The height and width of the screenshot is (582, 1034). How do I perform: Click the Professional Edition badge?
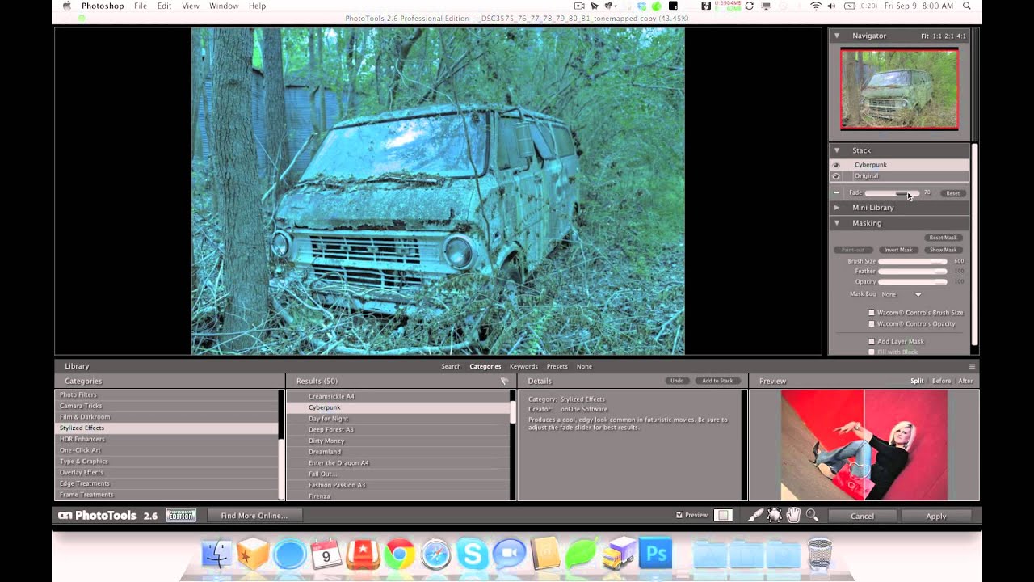181,515
